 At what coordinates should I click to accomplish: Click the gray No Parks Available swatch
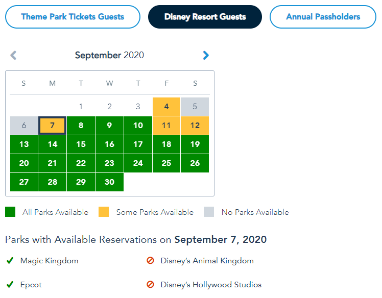pyautogui.click(x=209, y=212)
